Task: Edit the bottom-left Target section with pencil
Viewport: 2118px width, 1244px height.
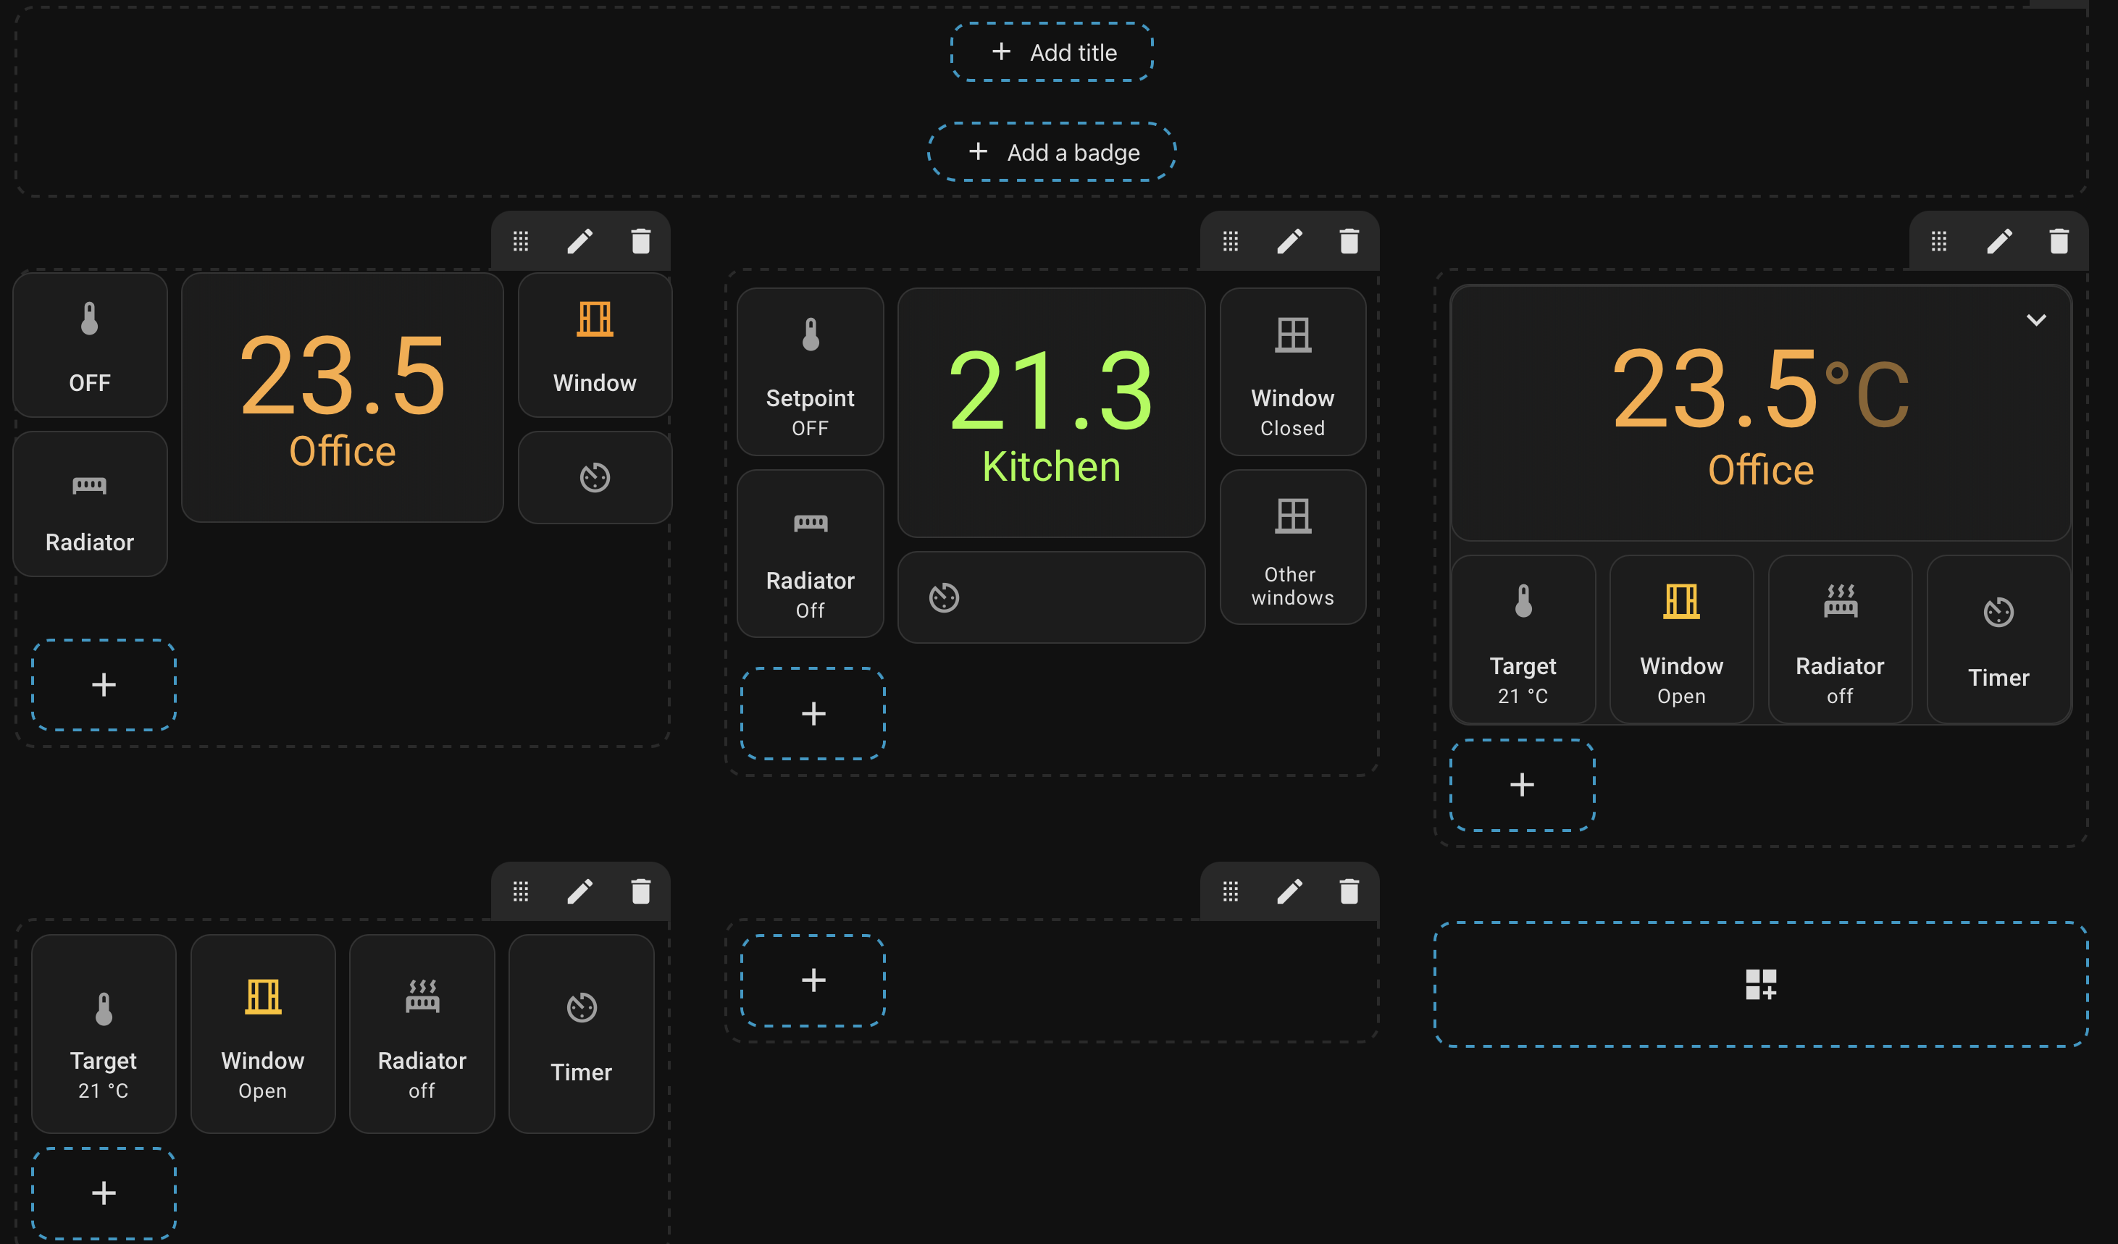Action: click(x=580, y=891)
